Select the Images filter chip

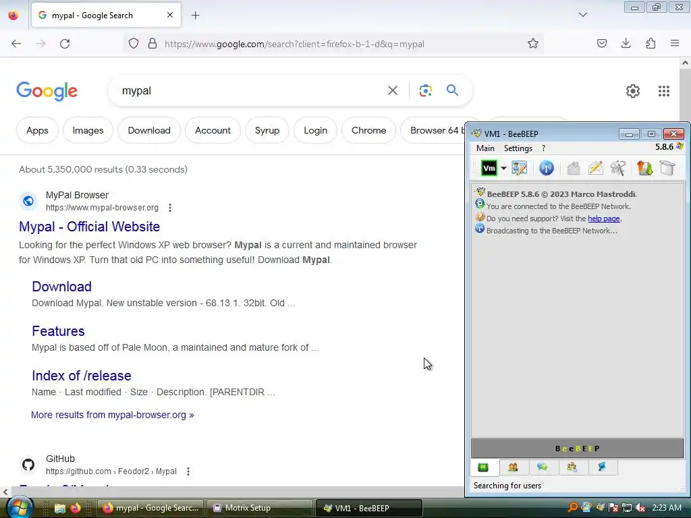88,130
